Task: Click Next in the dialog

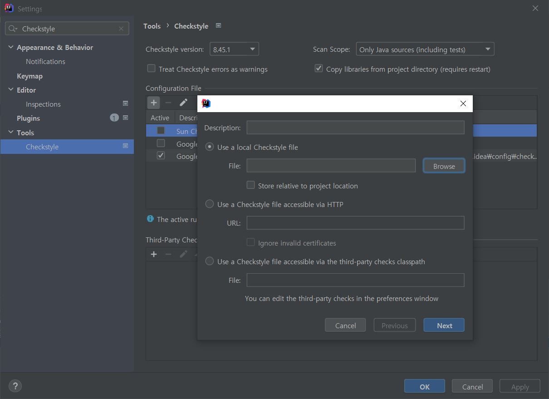Action: (x=444, y=325)
